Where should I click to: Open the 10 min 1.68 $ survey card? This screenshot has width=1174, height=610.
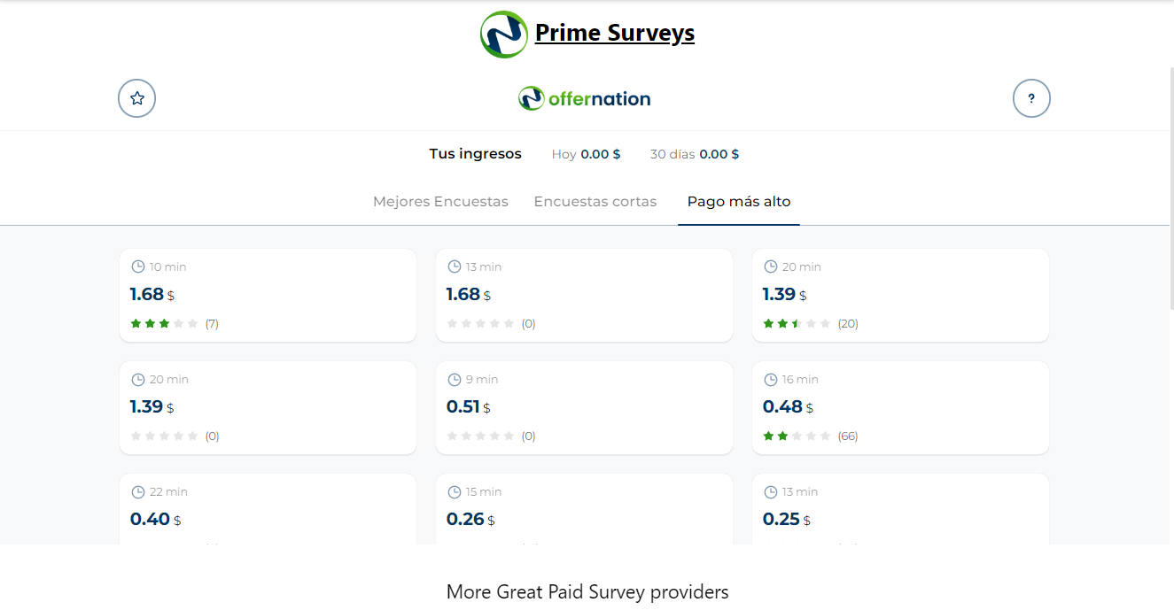click(x=268, y=295)
